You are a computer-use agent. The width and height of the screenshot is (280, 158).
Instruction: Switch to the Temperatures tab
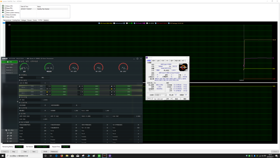point(7,20)
